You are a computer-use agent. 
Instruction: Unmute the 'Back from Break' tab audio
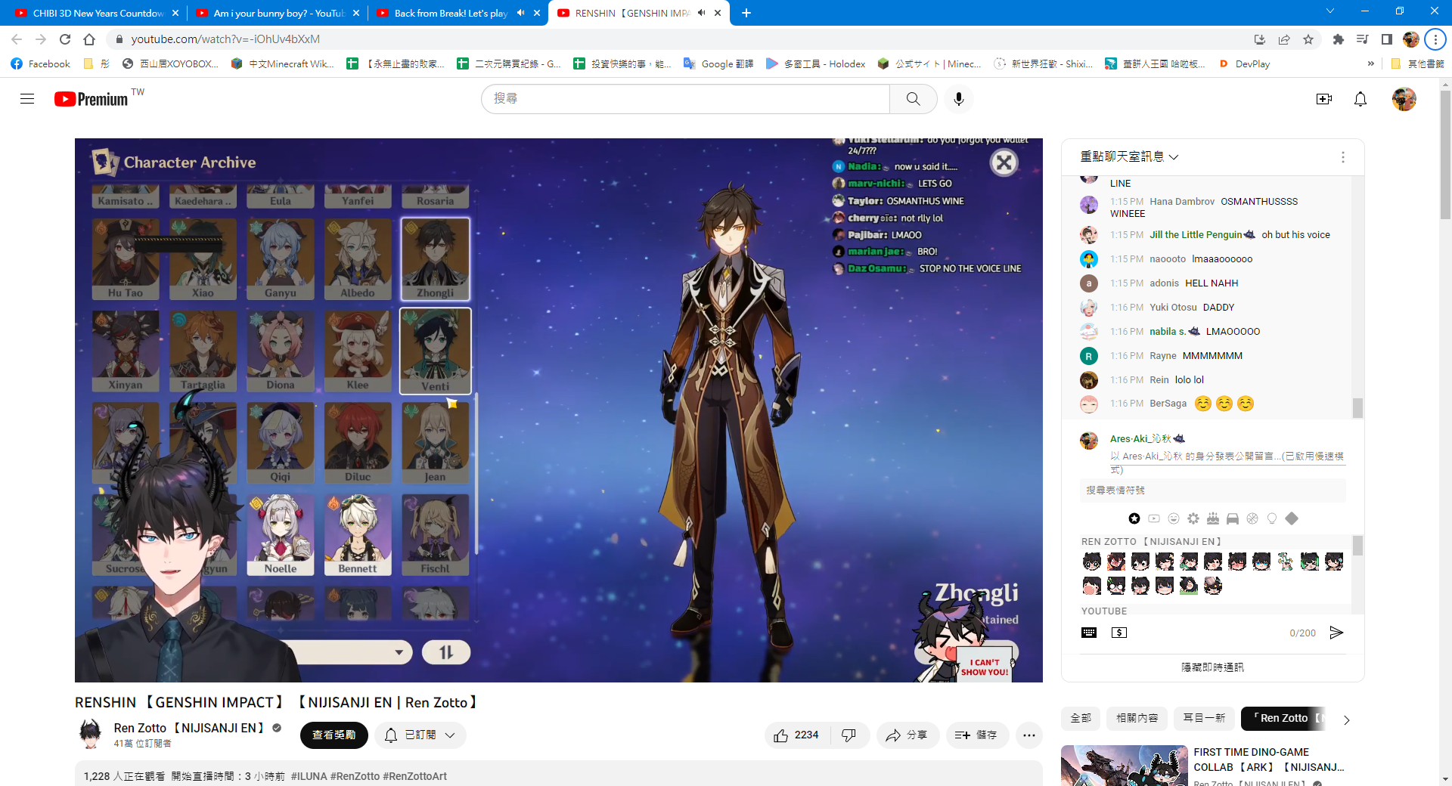520,13
